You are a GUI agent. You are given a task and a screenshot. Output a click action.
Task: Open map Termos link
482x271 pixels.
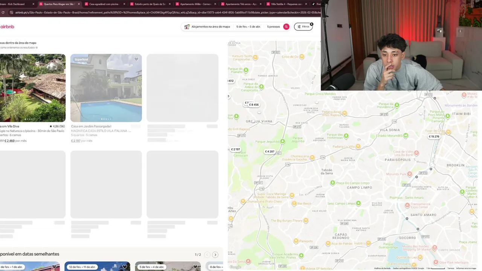[x=451, y=268]
